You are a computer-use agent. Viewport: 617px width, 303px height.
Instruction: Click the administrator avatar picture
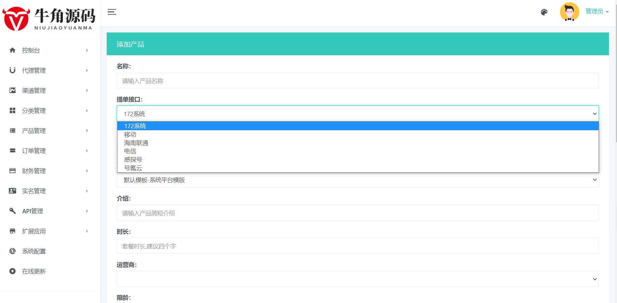pyautogui.click(x=569, y=12)
